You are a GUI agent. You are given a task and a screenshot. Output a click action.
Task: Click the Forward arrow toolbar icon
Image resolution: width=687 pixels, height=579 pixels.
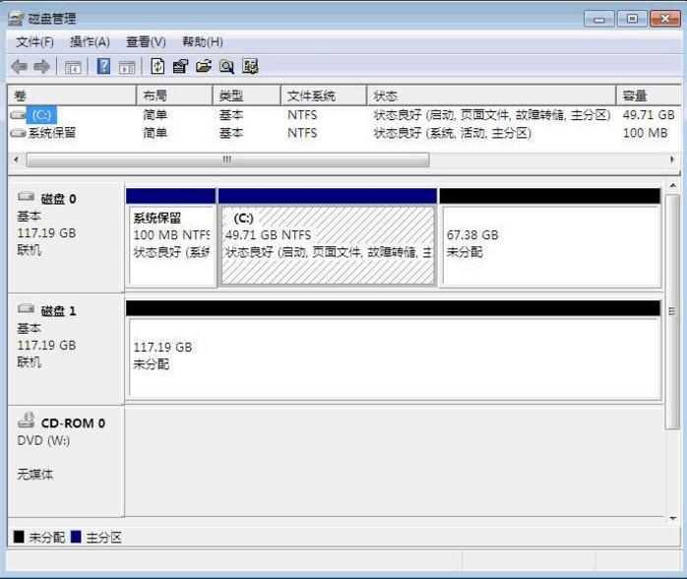[41, 67]
